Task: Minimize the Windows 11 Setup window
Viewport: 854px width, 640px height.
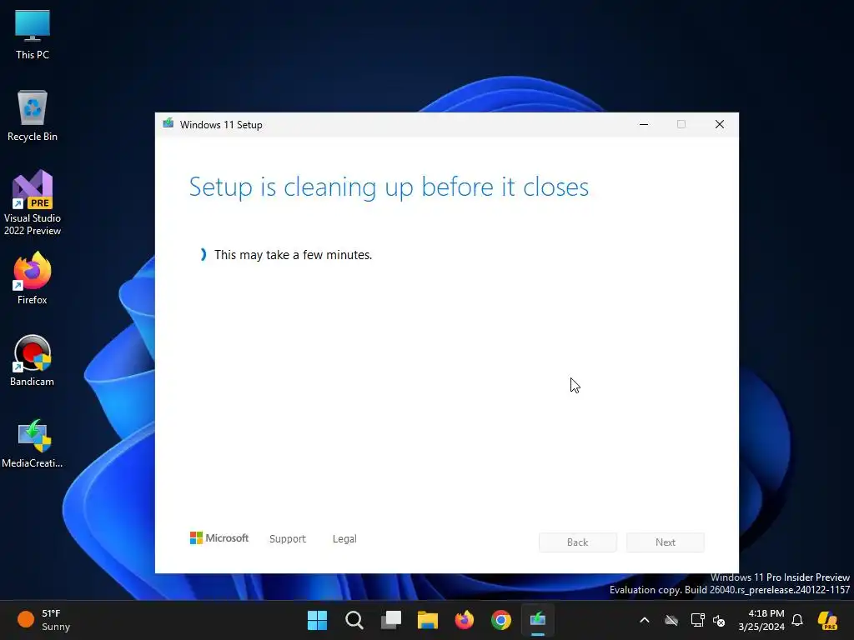Action: point(644,125)
